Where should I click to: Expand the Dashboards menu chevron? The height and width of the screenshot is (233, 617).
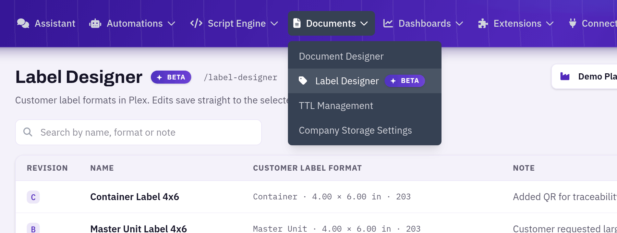pyautogui.click(x=459, y=24)
